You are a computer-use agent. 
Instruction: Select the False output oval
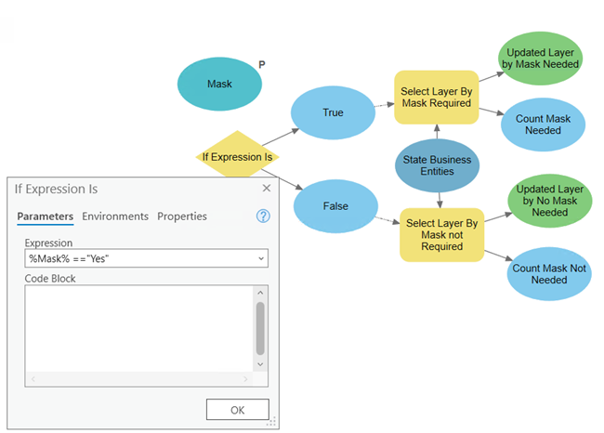335,205
